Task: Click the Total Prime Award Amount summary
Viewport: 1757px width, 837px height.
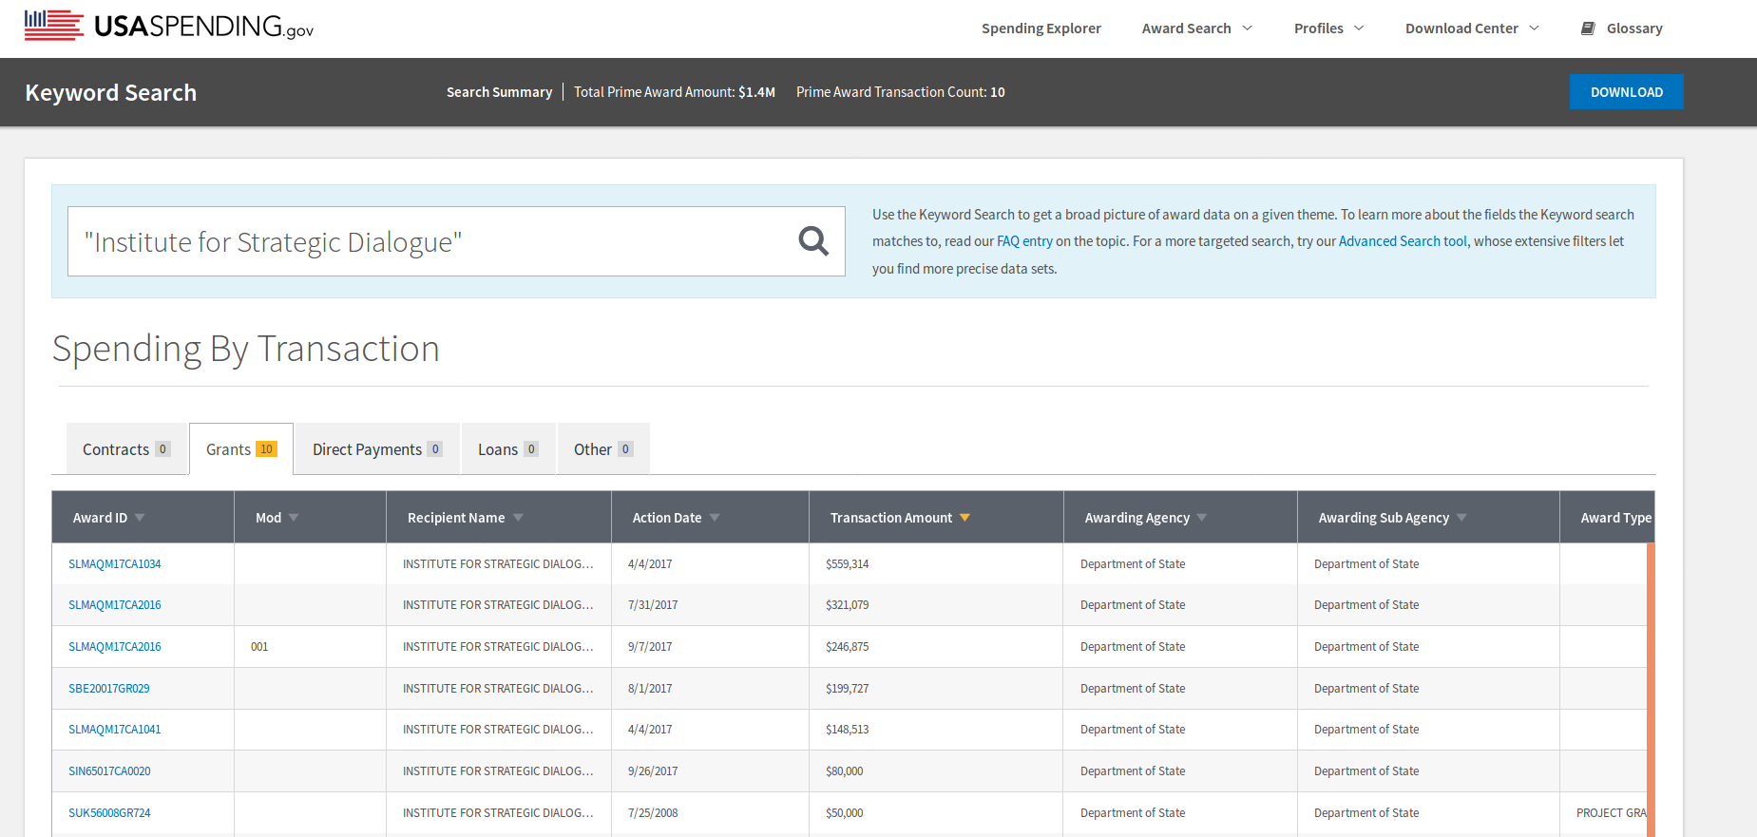Action: click(675, 92)
